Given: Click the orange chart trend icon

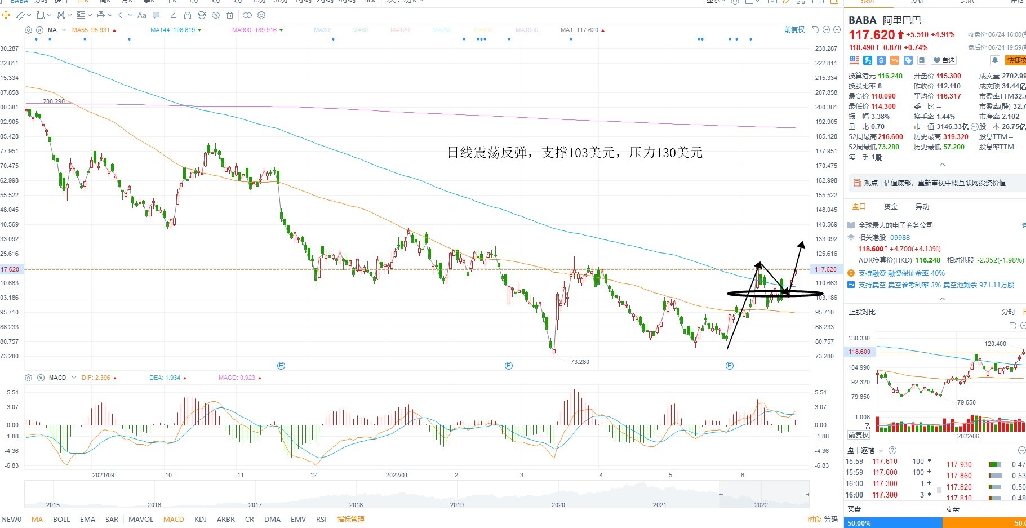Looking at the screenshot, I should click(x=895, y=60).
